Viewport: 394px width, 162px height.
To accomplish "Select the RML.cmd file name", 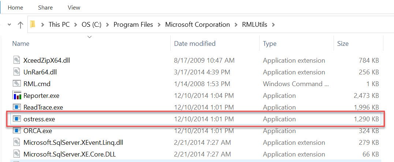I will coord(37,84).
